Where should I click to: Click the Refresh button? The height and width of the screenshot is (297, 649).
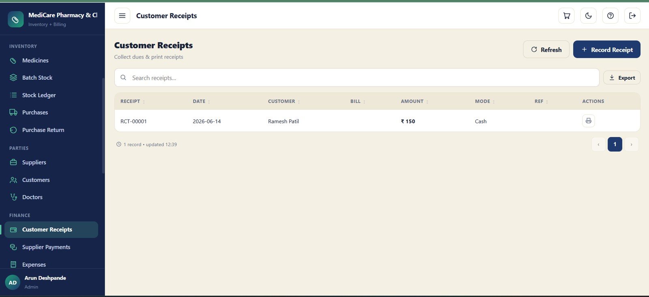coord(546,49)
